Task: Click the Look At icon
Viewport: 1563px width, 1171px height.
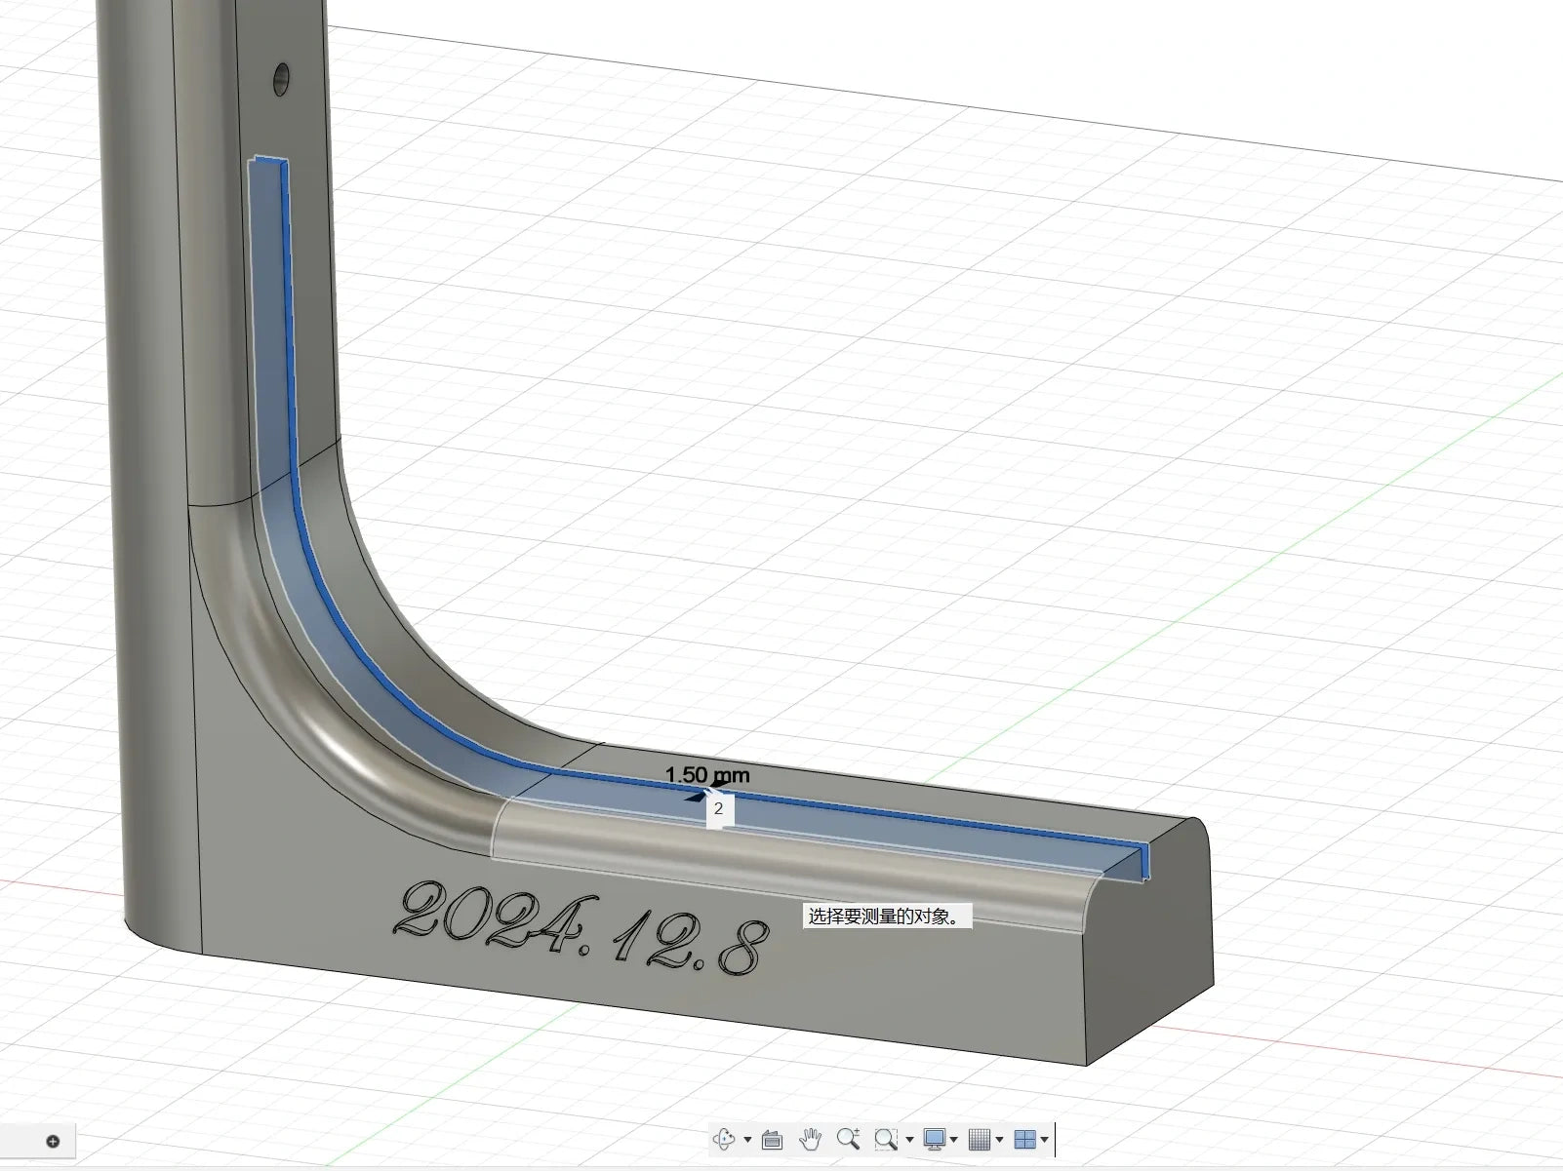Action: tap(772, 1139)
